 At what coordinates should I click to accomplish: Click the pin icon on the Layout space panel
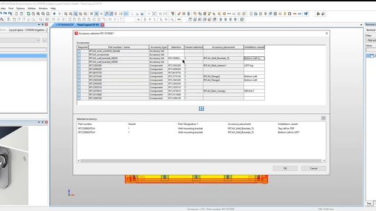pos(43,25)
